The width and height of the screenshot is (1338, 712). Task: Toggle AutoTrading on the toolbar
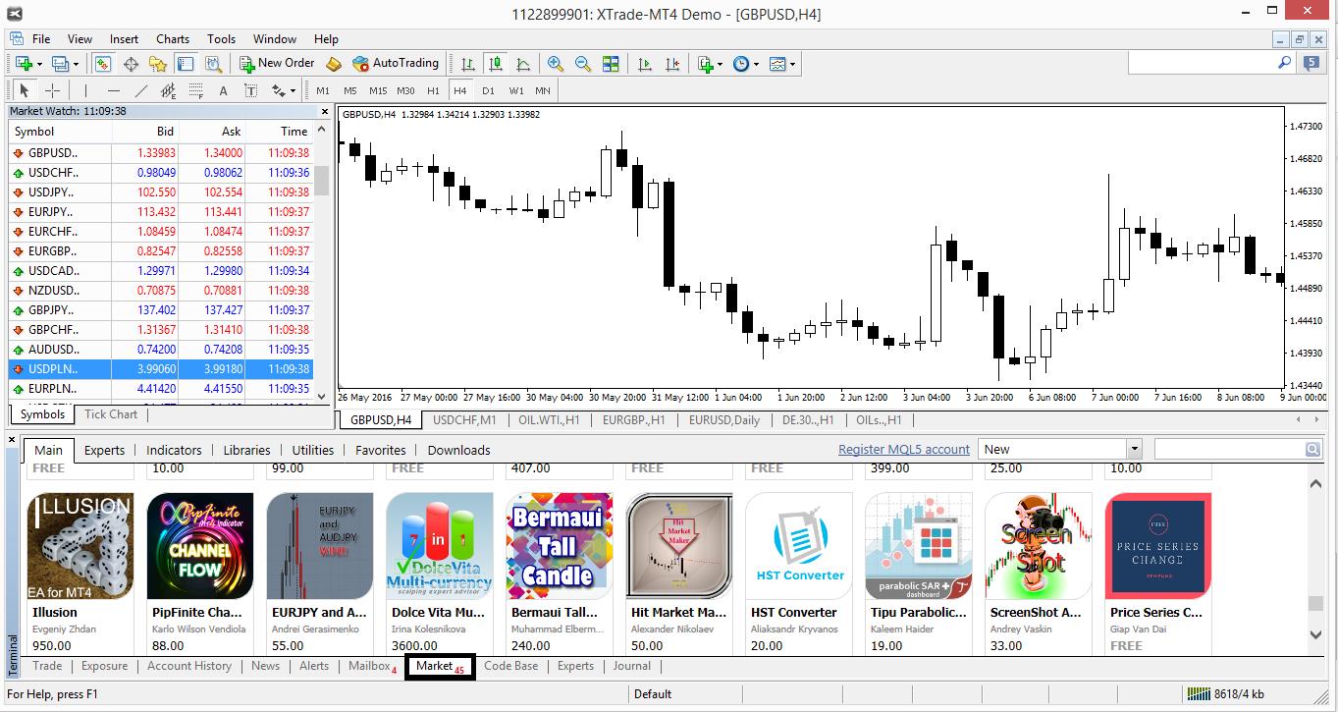click(396, 63)
